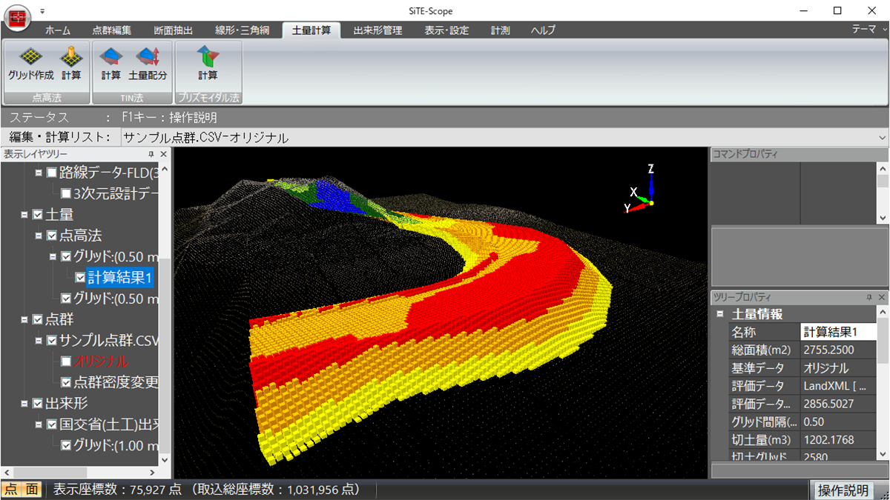
Task: Select 面 display mode in status bar
Action: 32,490
